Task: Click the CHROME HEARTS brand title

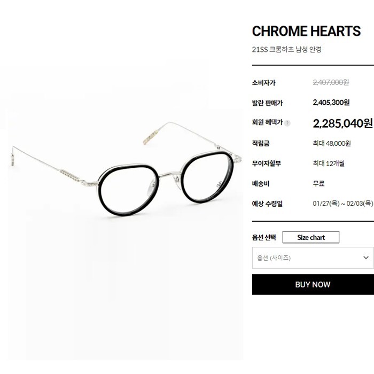Action: (x=306, y=30)
